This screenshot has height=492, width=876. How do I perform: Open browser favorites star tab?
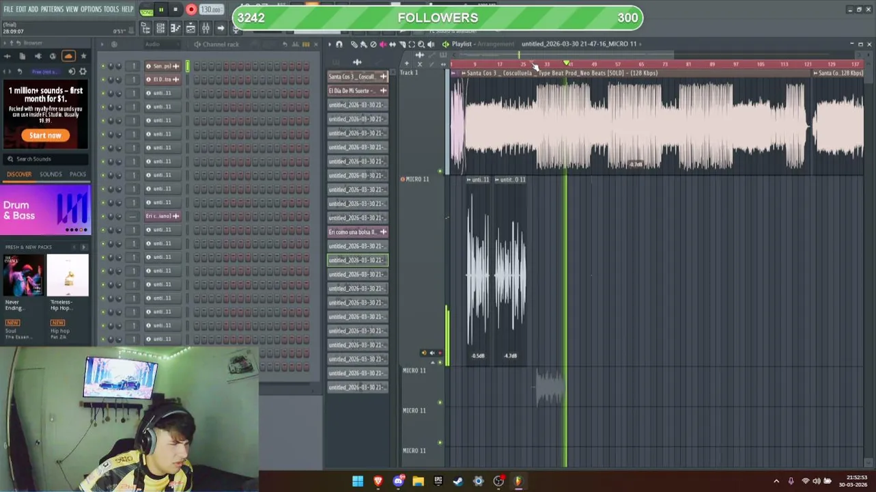[83, 56]
